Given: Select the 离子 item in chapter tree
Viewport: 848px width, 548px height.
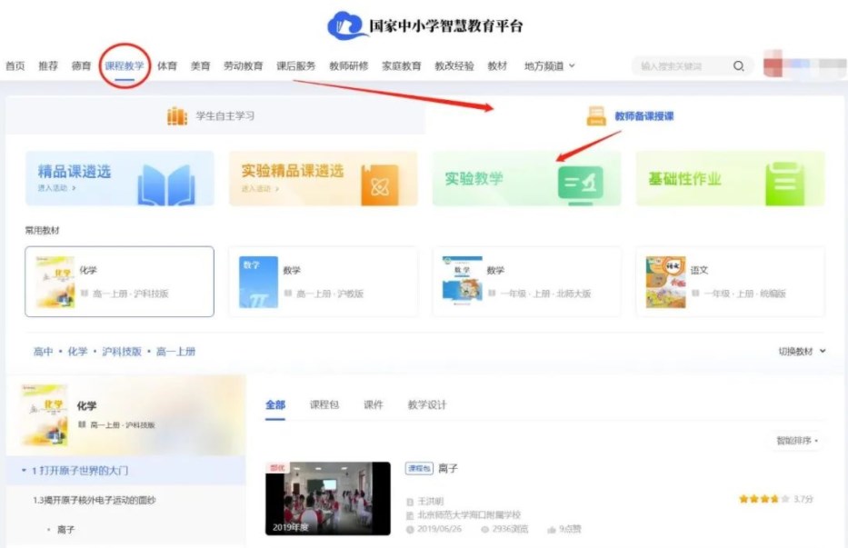Looking at the screenshot, I should pyautogui.click(x=66, y=530).
